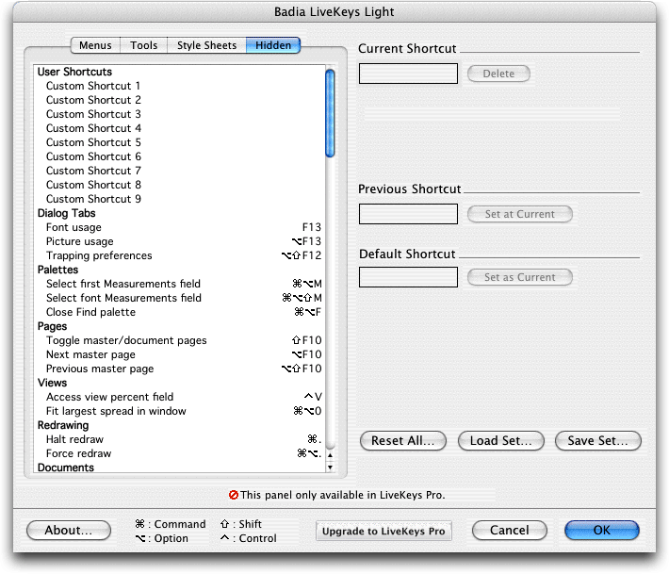Click the shortcut list scrollbar thumb
The height and width of the screenshot is (574, 669).
(x=330, y=113)
